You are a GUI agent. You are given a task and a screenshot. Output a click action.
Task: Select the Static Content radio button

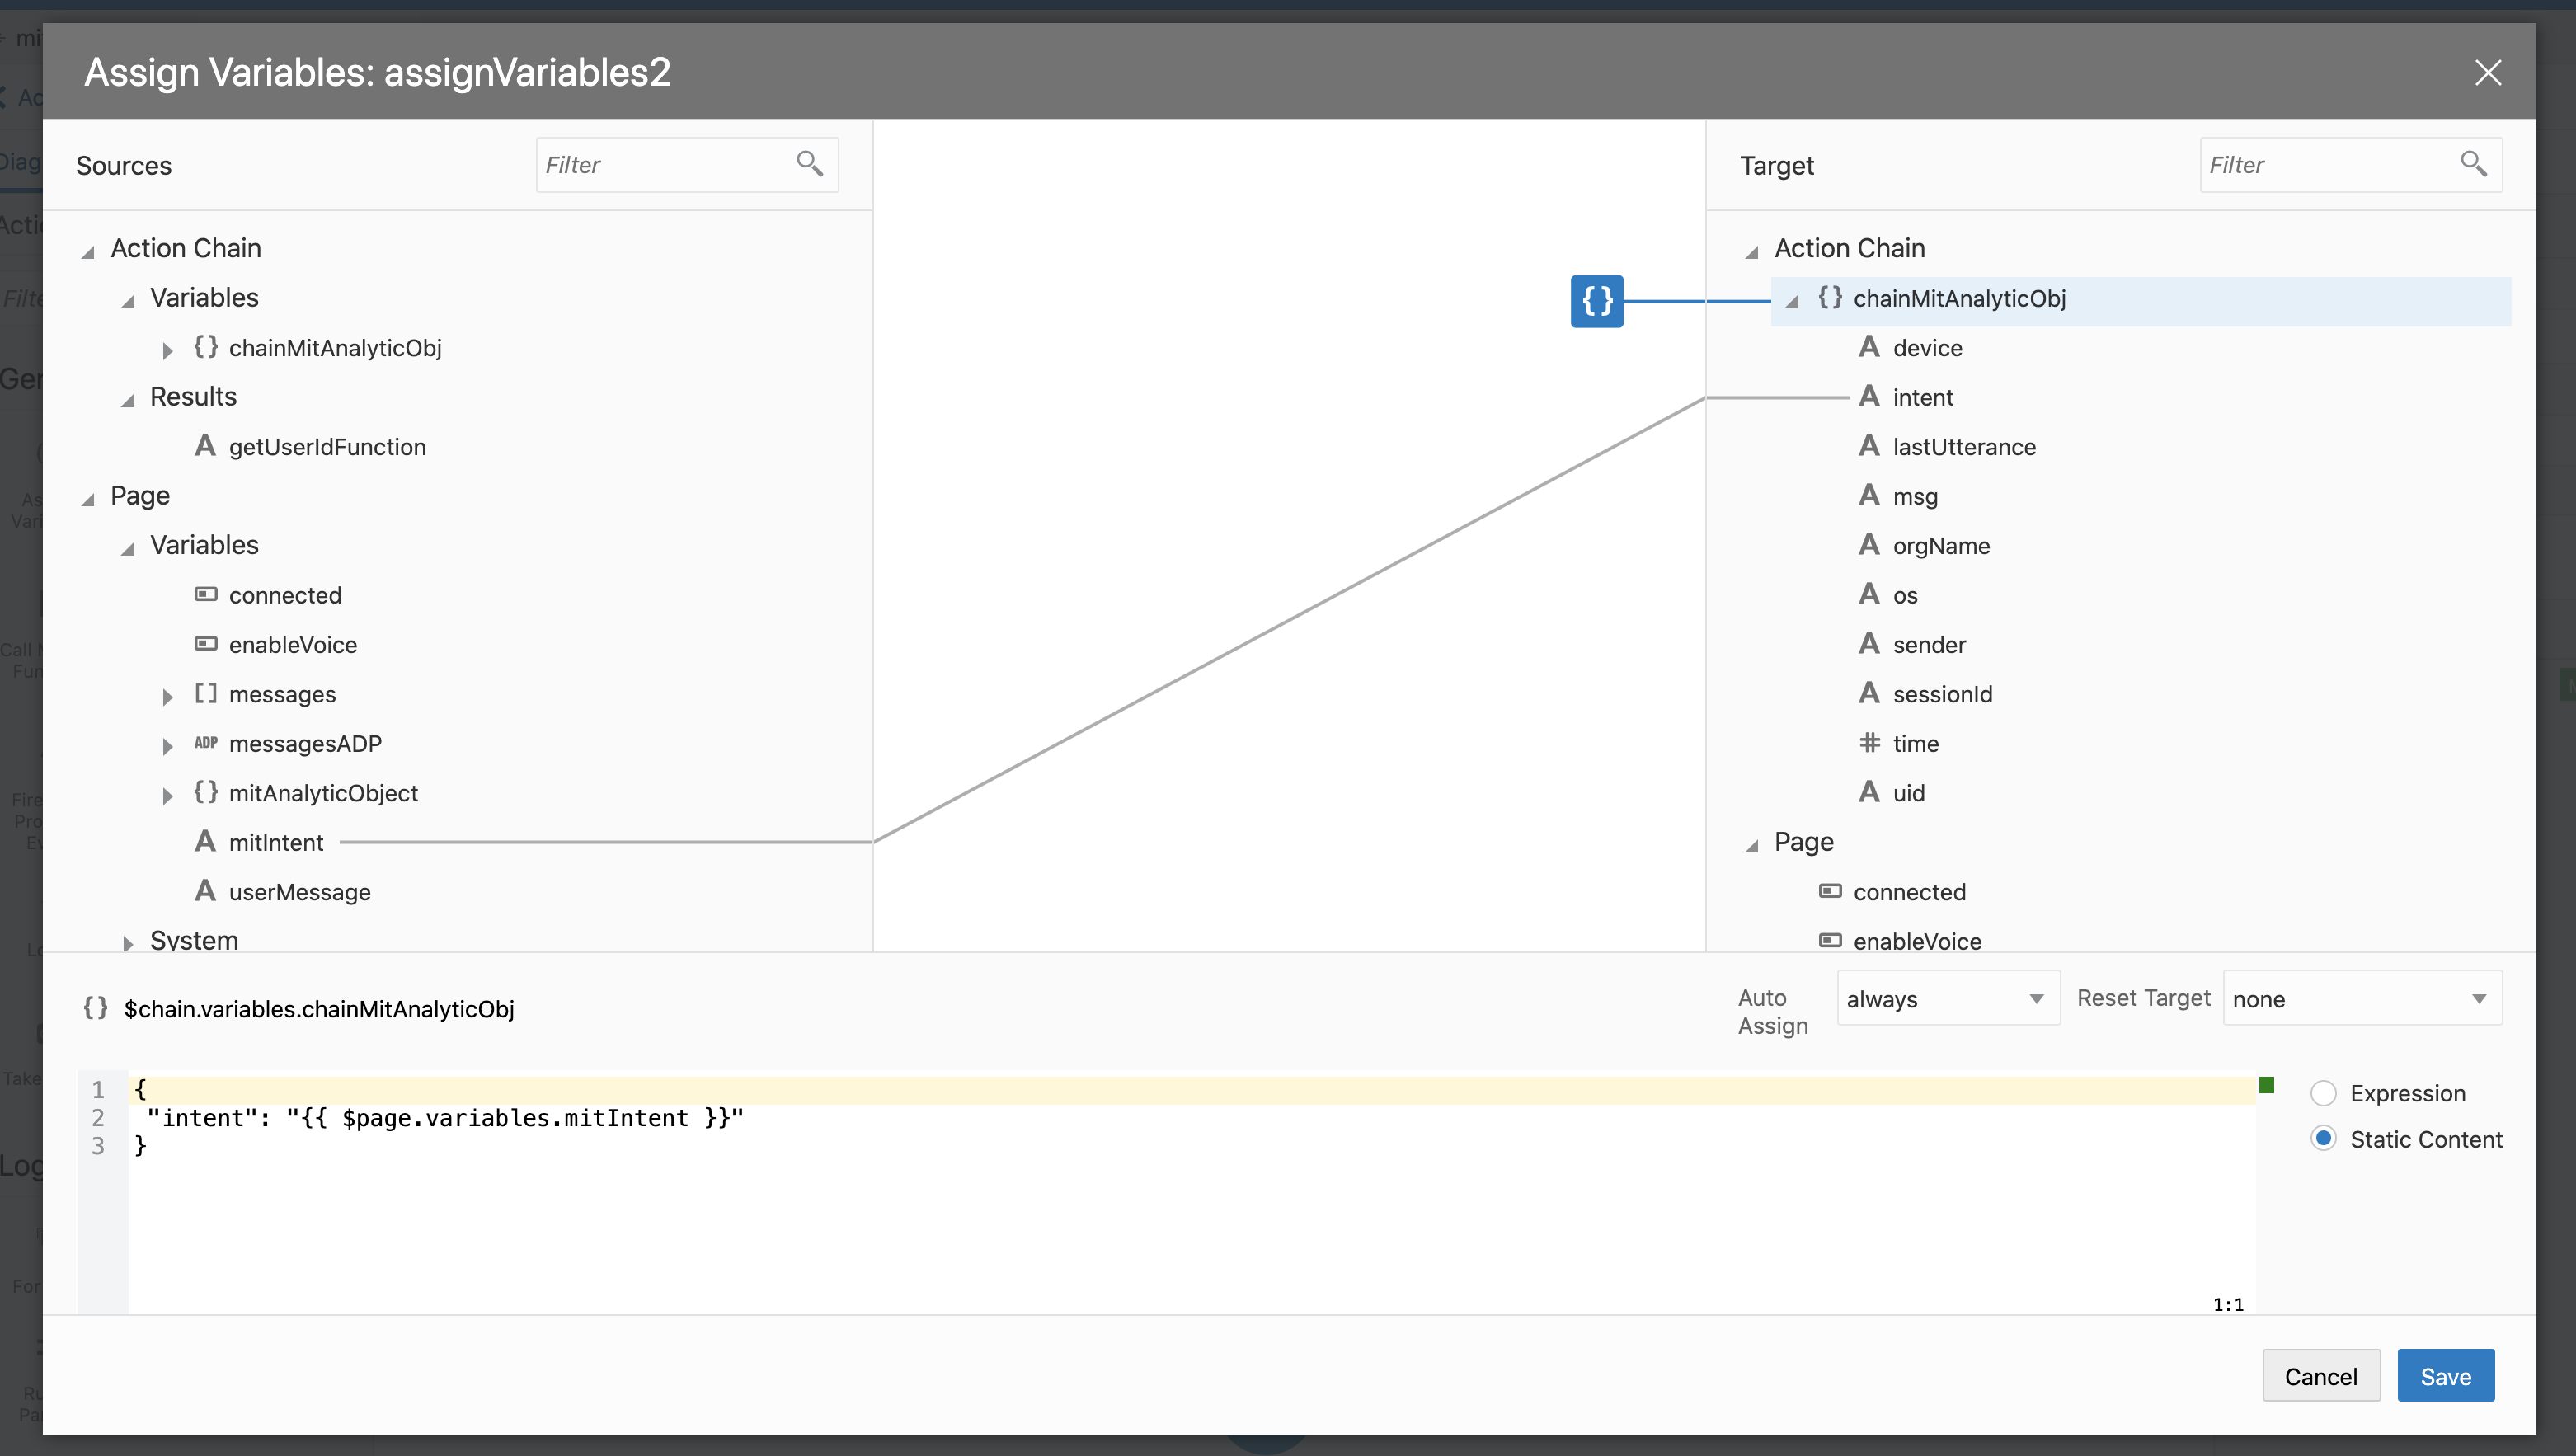2323,1139
